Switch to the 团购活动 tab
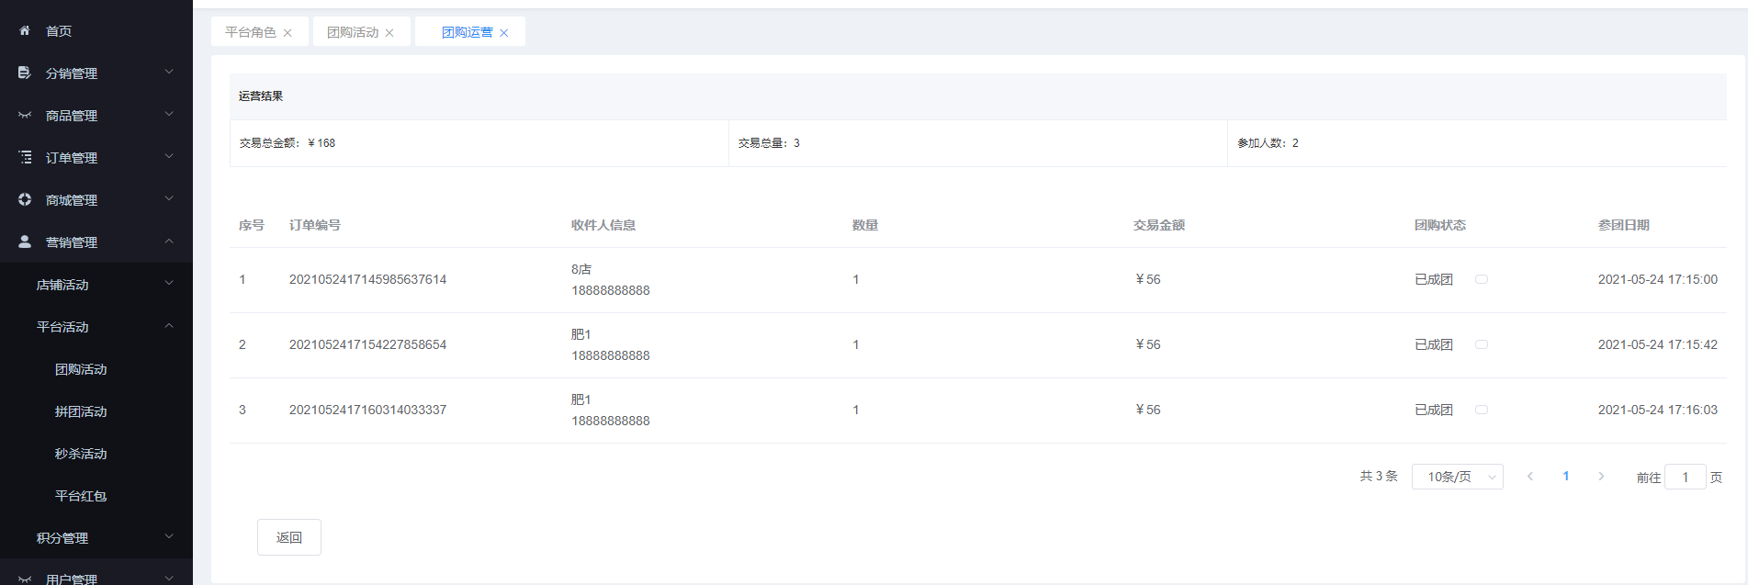The width and height of the screenshot is (1748, 585). [x=353, y=32]
